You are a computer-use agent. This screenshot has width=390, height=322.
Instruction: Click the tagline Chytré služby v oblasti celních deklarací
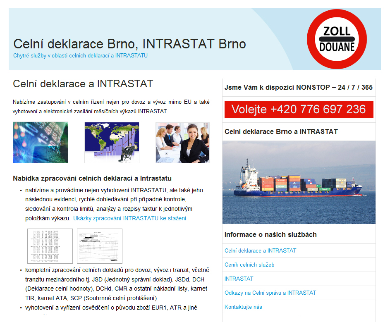(80, 55)
